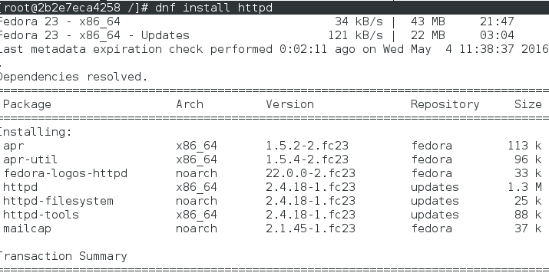Click the 'httpd-tools' package entry

tap(41, 215)
